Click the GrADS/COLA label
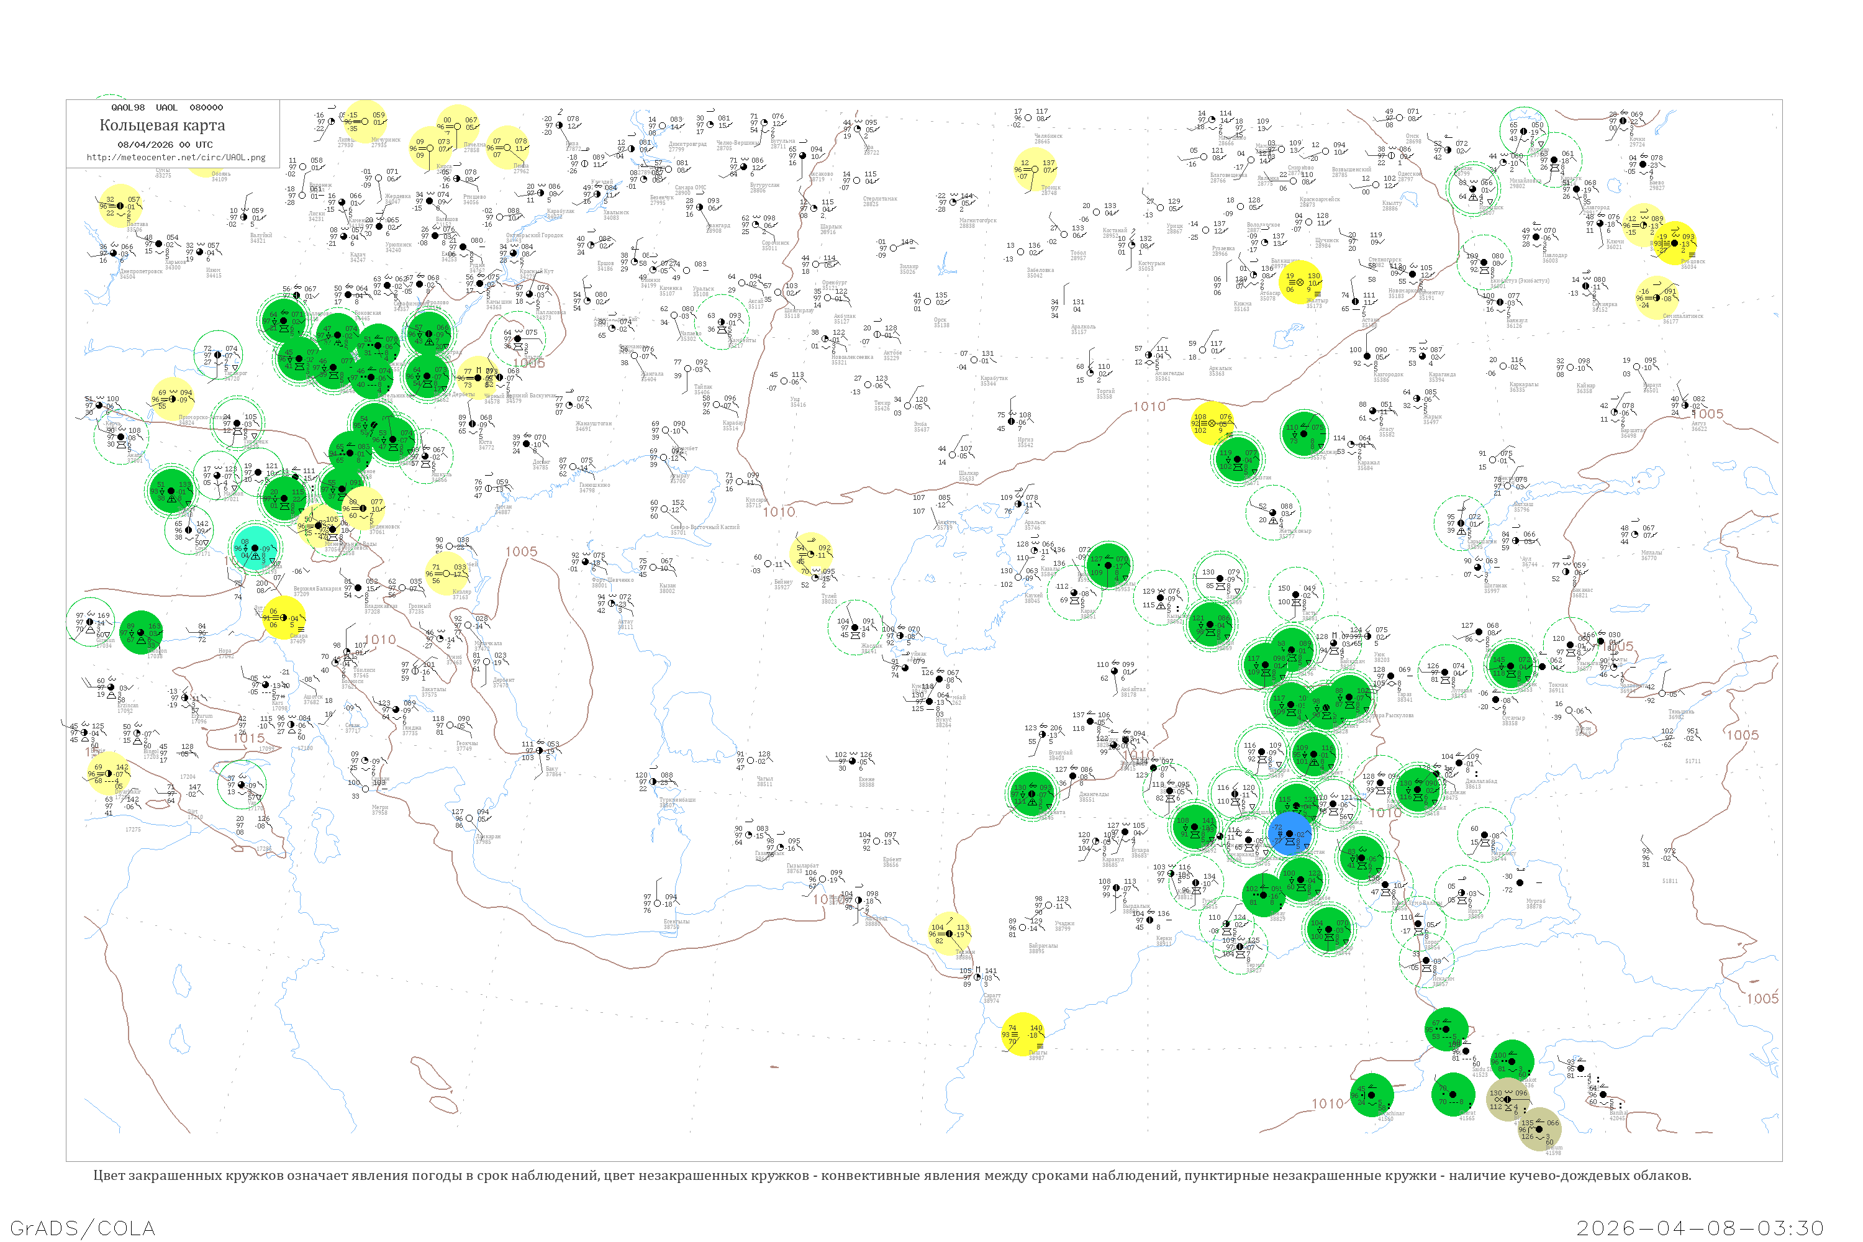1863x1242 pixels. pos(83,1228)
